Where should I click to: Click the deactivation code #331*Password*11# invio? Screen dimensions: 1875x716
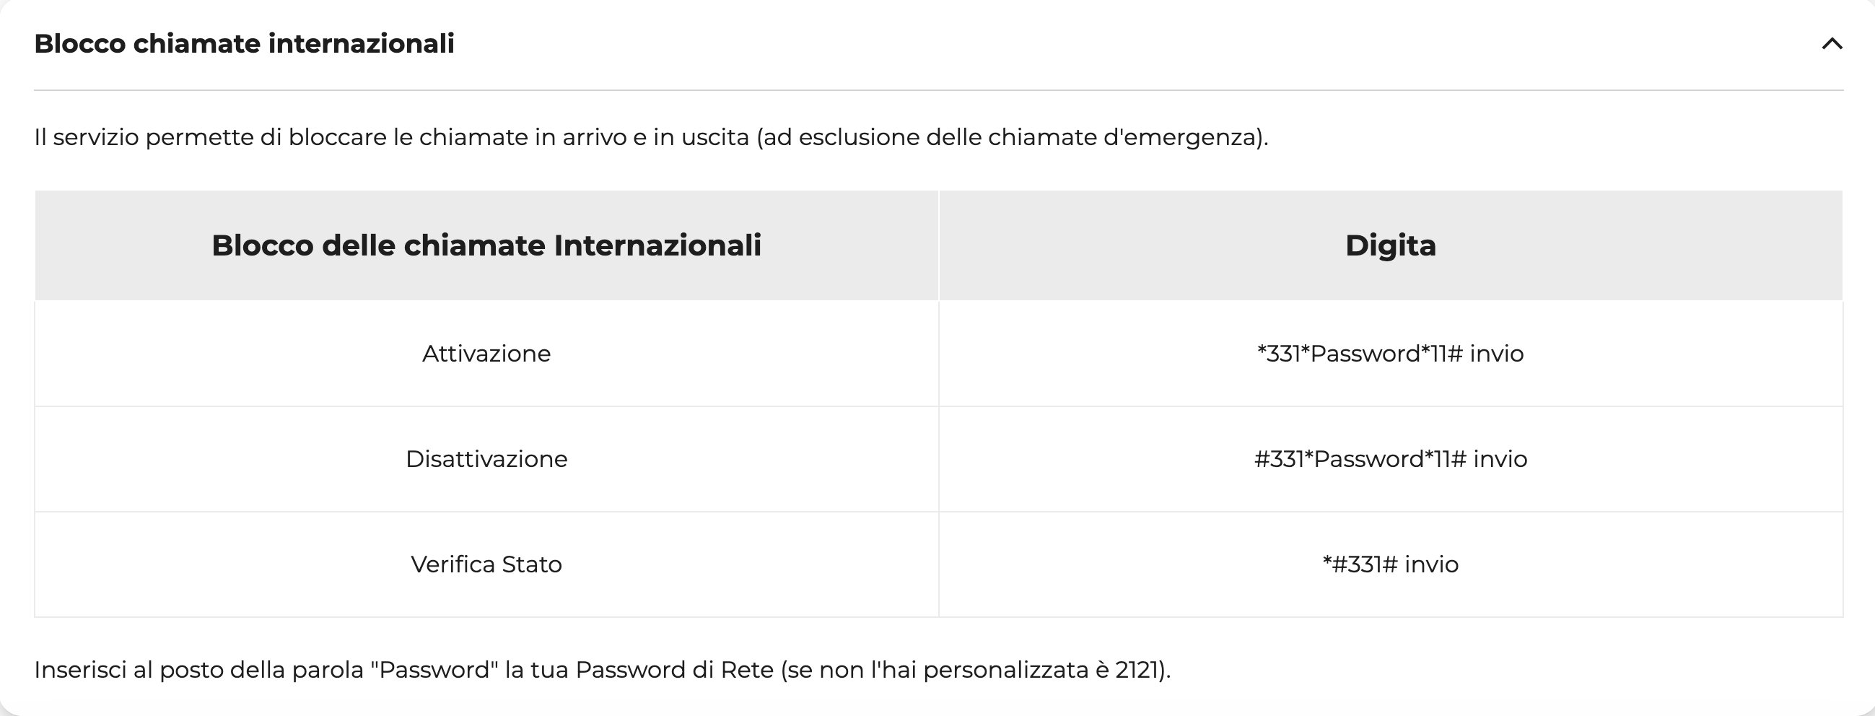click(x=1390, y=459)
